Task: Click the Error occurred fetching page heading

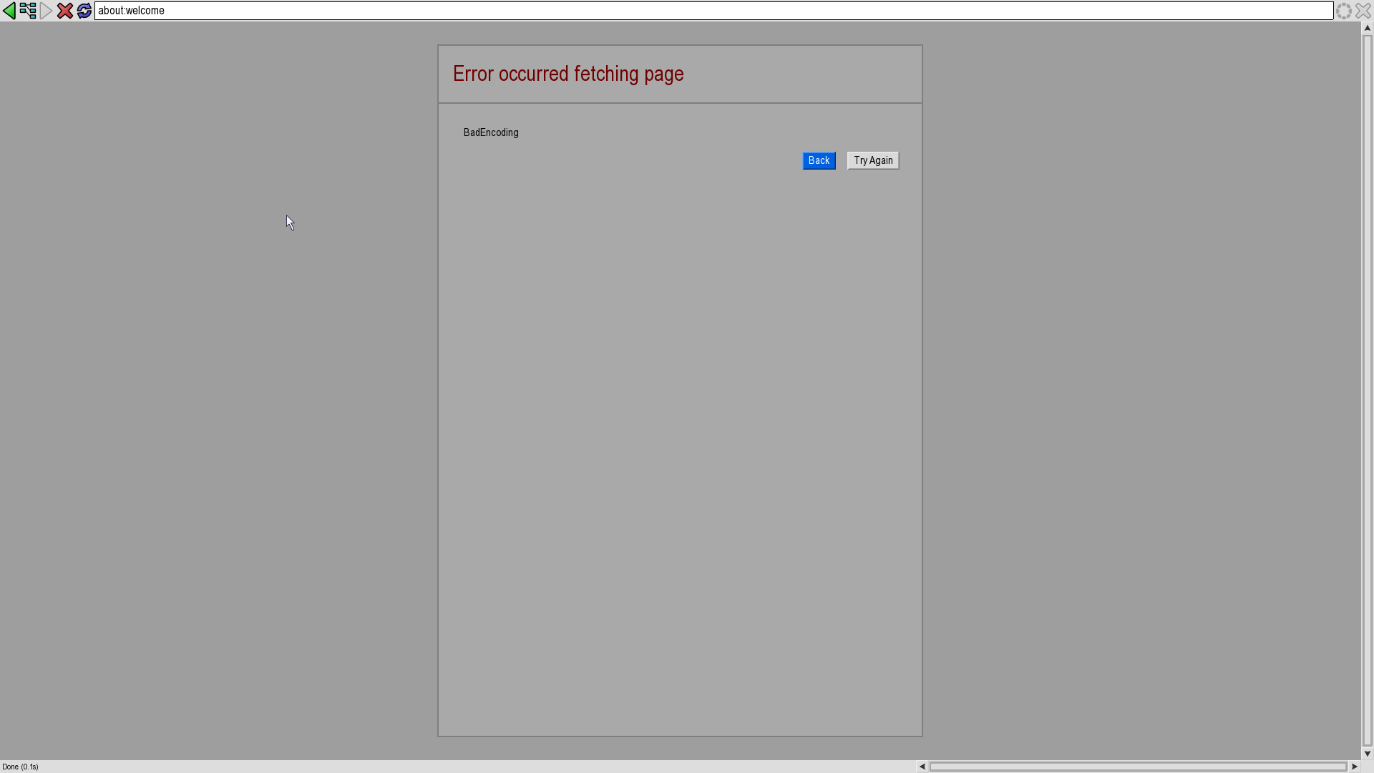Action: [x=568, y=74]
